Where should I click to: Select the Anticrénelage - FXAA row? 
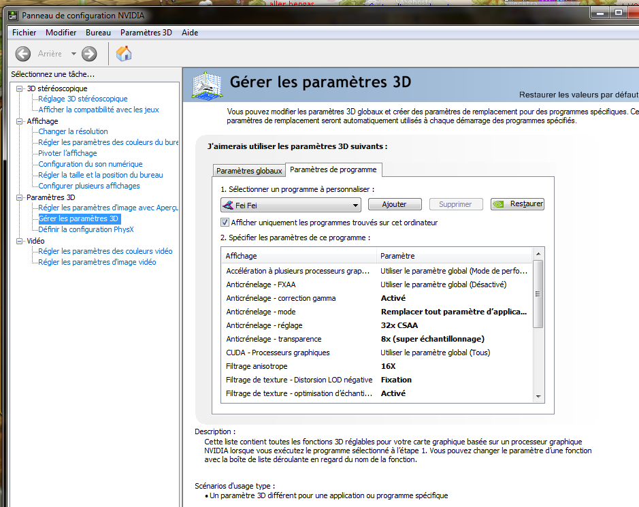click(x=377, y=284)
